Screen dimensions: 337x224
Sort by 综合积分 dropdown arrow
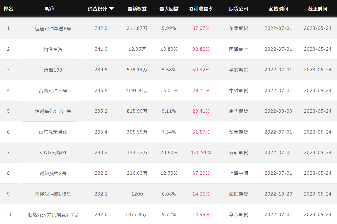111,9
